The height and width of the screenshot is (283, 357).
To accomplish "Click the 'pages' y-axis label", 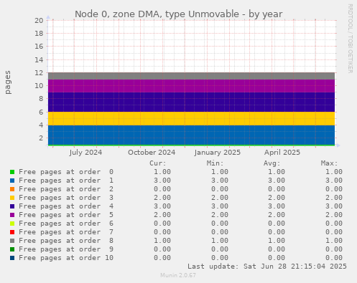I will coord(8,82).
